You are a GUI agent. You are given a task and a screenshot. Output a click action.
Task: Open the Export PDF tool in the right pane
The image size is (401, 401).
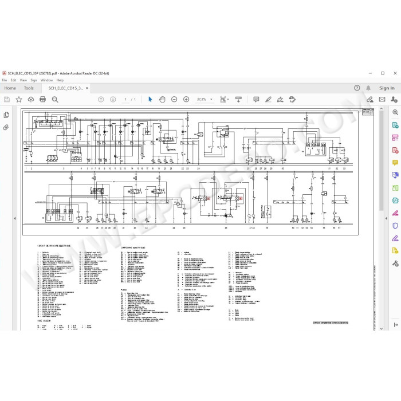click(x=395, y=125)
